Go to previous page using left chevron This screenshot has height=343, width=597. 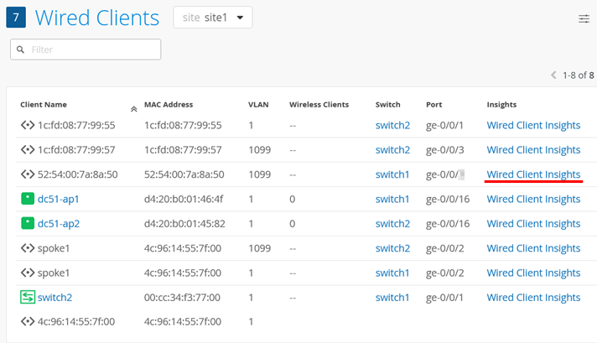pos(553,75)
